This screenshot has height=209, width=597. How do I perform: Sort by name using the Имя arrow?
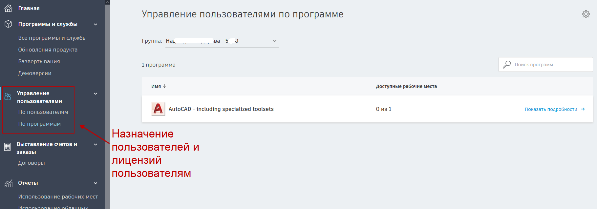pos(164,86)
